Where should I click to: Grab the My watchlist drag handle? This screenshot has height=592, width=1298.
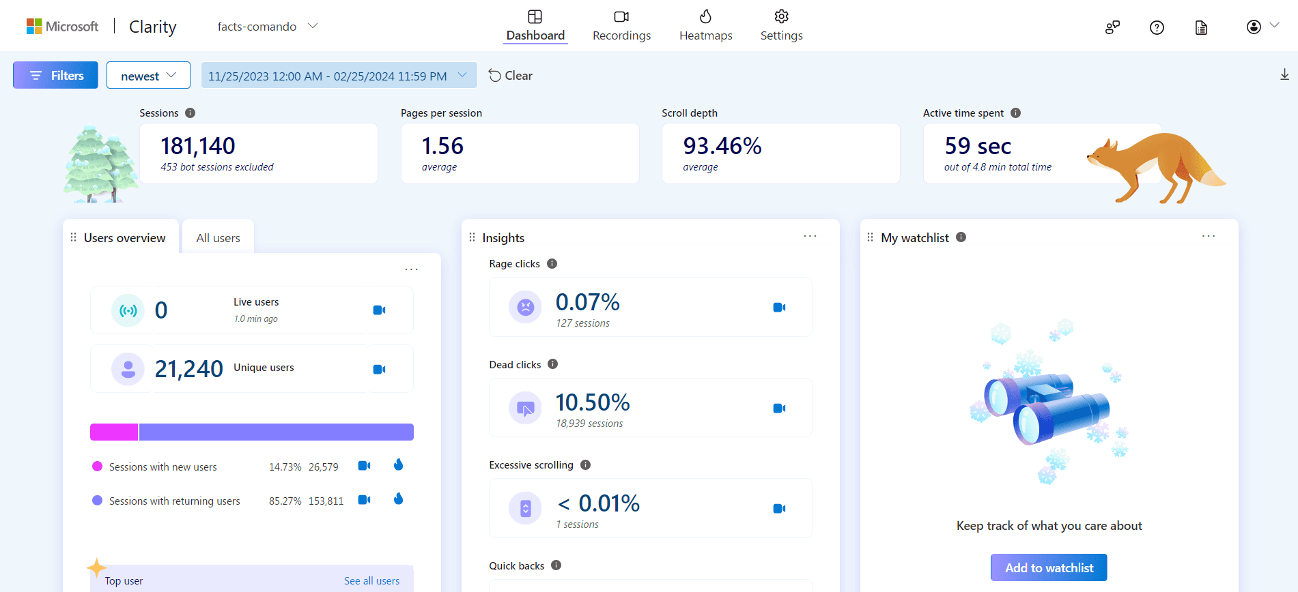pos(870,237)
